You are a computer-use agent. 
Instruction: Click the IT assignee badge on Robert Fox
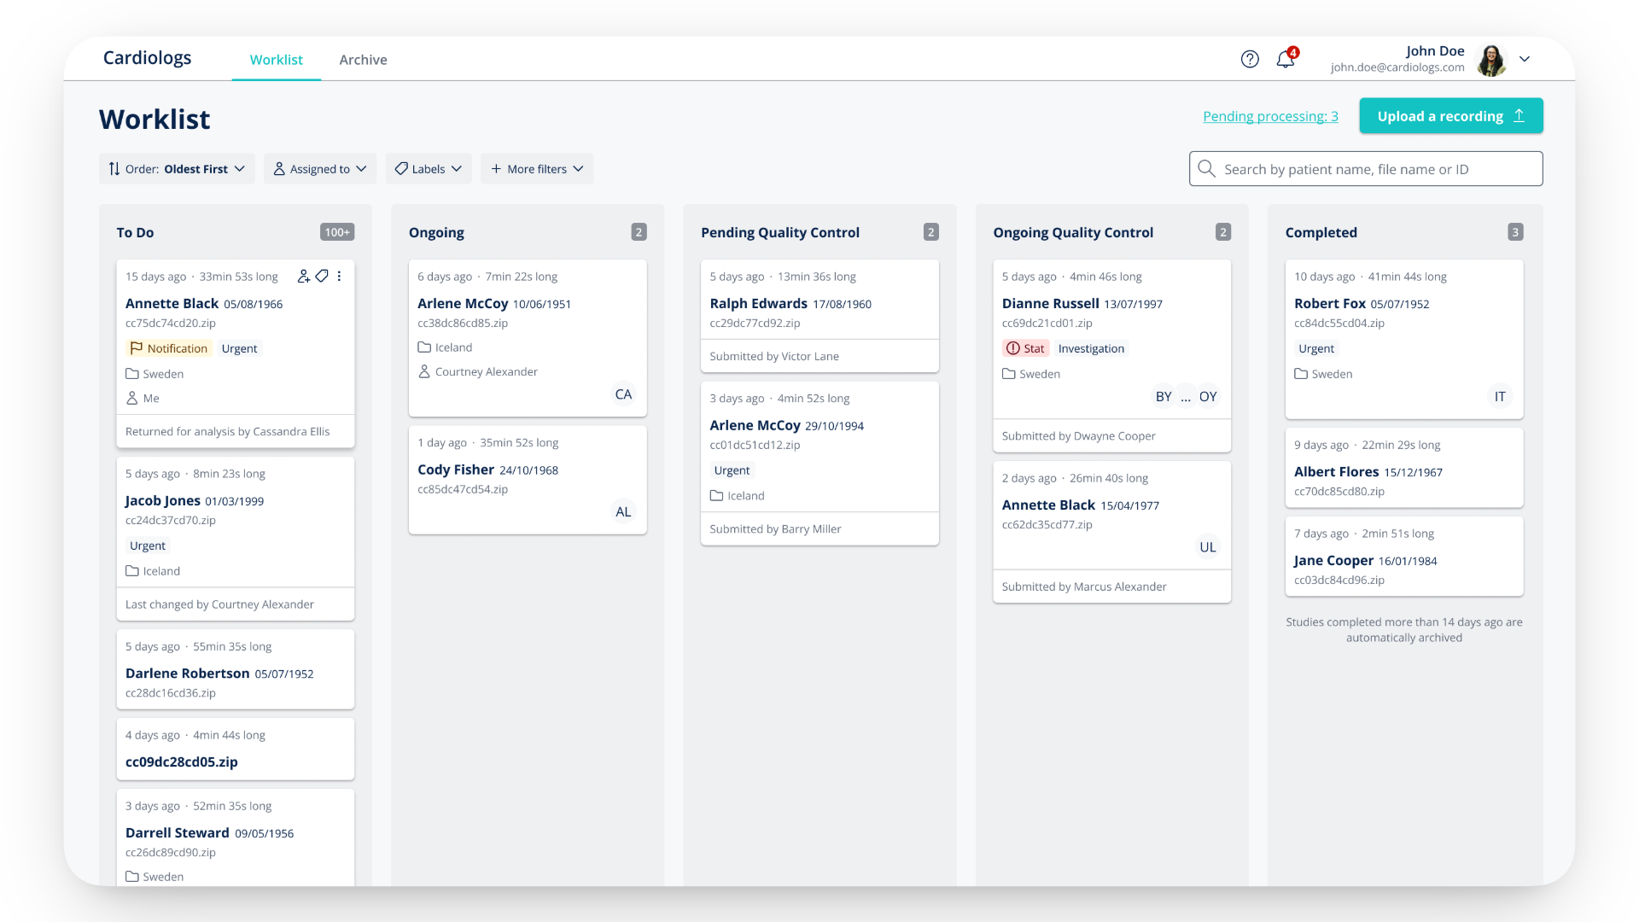pyautogui.click(x=1499, y=397)
